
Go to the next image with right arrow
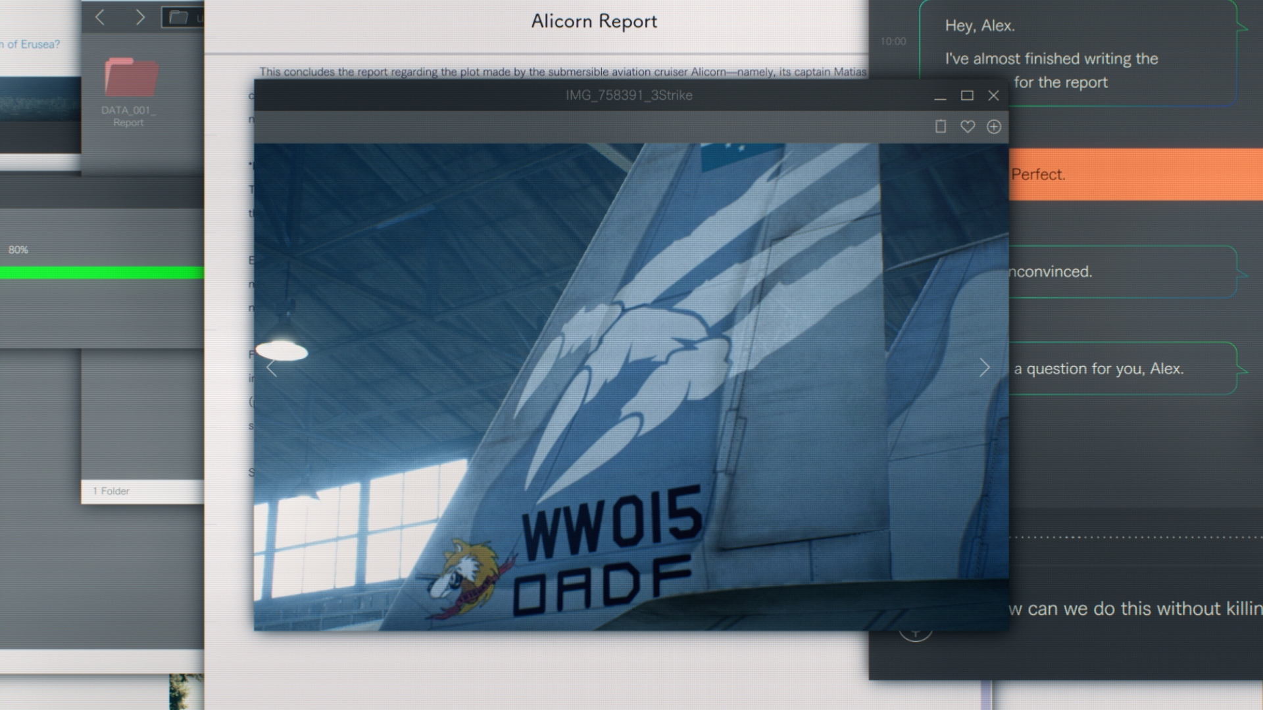984,367
